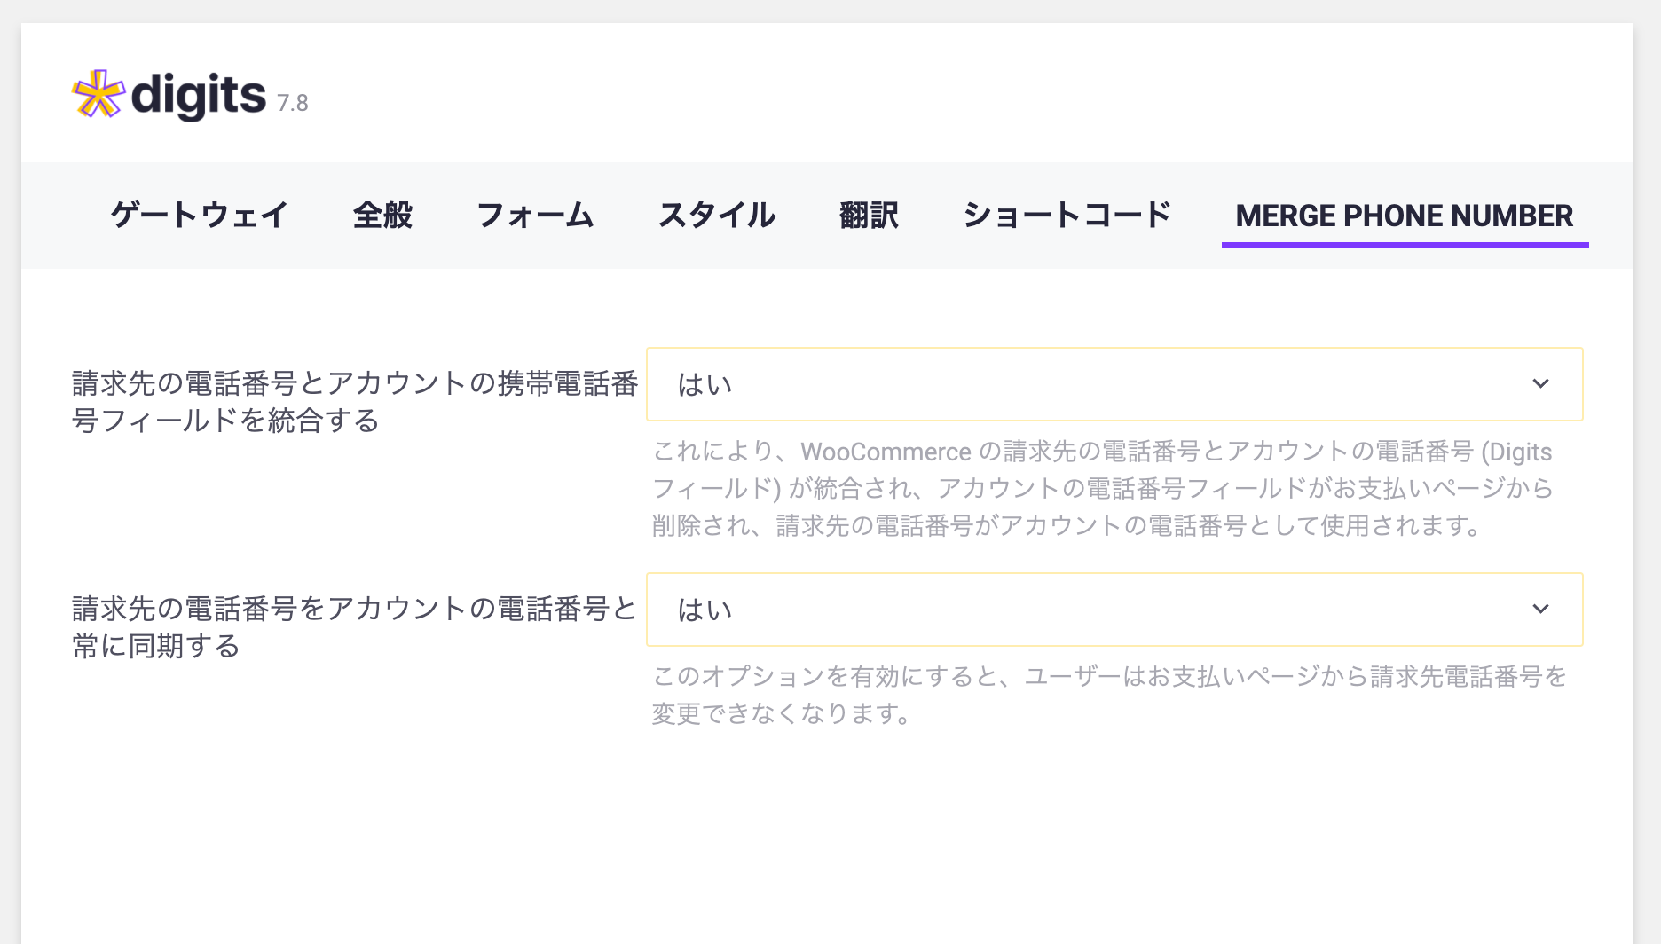Viewport: 1661px width, 944px height.
Task: Click the digits wordmark text
Action: pyautogui.click(x=198, y=96)
